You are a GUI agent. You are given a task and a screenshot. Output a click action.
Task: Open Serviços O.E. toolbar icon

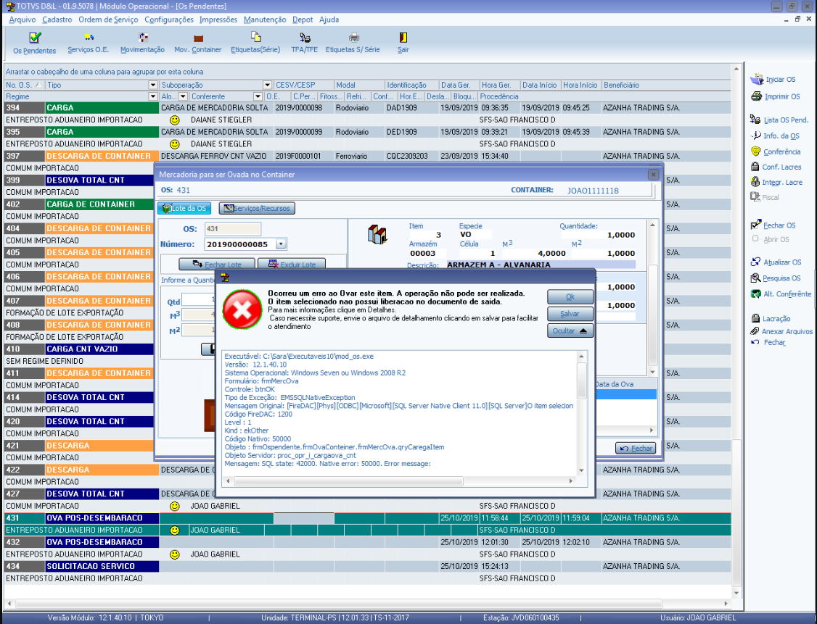[88, 43]
